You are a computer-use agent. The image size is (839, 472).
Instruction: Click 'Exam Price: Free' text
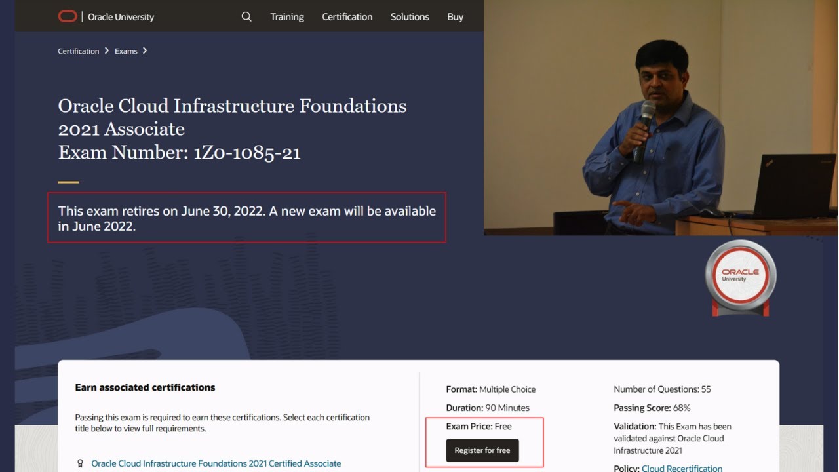pos(478,426)
